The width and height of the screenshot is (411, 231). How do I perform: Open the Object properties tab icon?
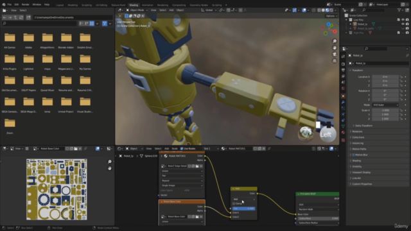pyautogui.click(x=343, y=96)
